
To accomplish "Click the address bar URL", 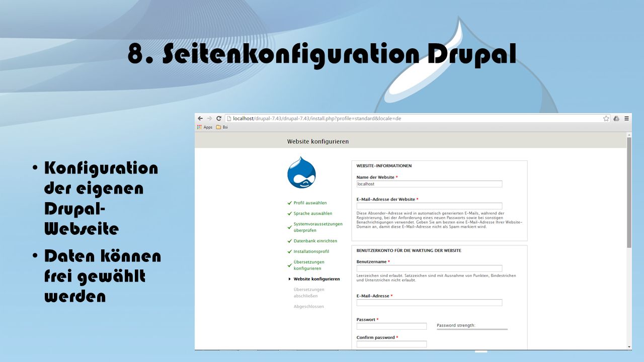I will coord(317,119).
